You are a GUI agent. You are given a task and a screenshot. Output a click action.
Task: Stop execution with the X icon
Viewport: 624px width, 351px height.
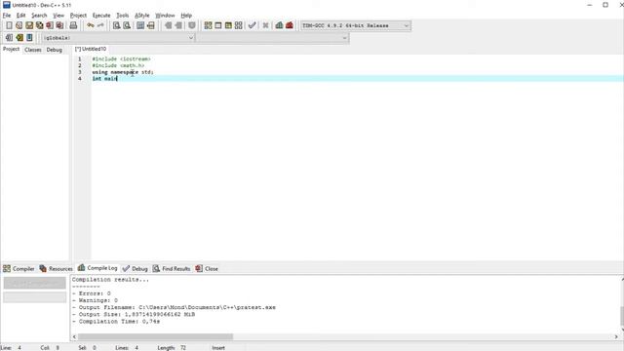tap(265, 25)
